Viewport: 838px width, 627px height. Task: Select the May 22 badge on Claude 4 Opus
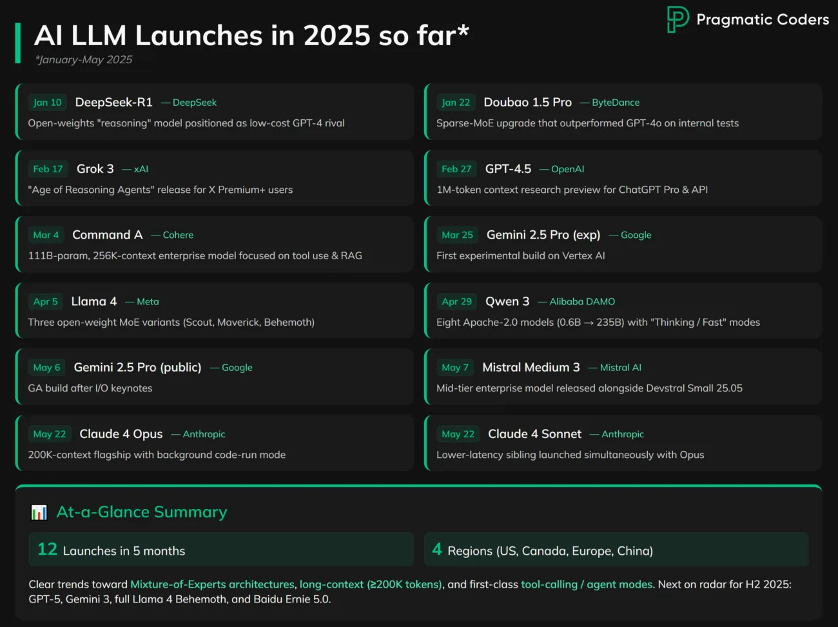pos(50,434)
